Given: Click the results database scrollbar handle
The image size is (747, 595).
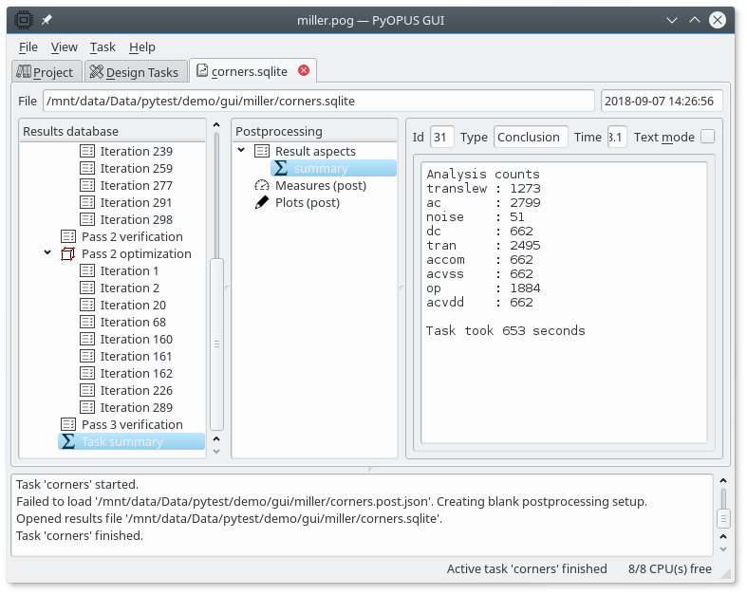Looking at the screenshot, I should (216, 342).
